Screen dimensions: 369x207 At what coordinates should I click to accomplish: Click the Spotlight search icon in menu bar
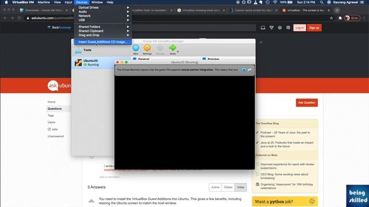click(322, 2)
